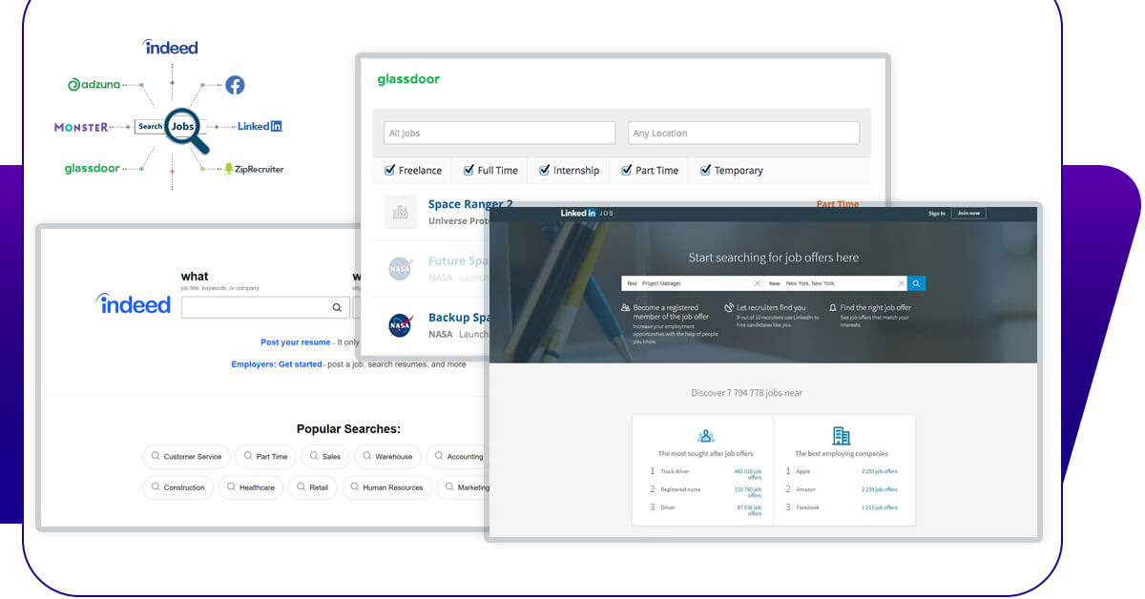Select the Retail popular search
The image size is (1145, 599).
click(312, 487)
